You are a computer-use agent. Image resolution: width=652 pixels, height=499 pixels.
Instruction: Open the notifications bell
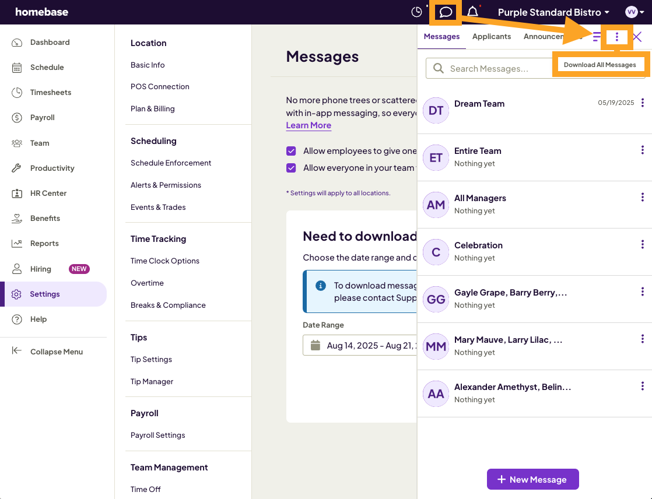(473, 12)
